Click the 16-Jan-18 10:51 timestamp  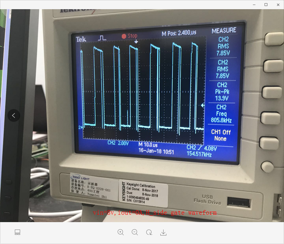pyautogui.click(x=156, y=151)
